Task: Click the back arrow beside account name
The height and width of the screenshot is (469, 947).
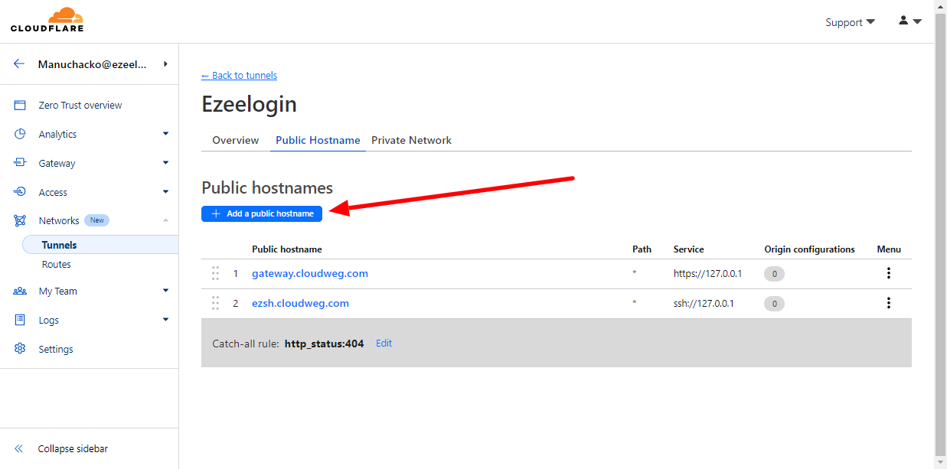Action: click(x=19, y=64)
